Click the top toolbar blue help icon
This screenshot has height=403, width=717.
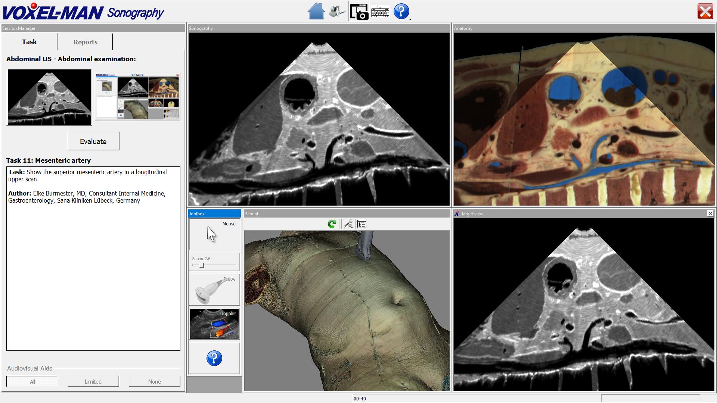click(401, 11)
